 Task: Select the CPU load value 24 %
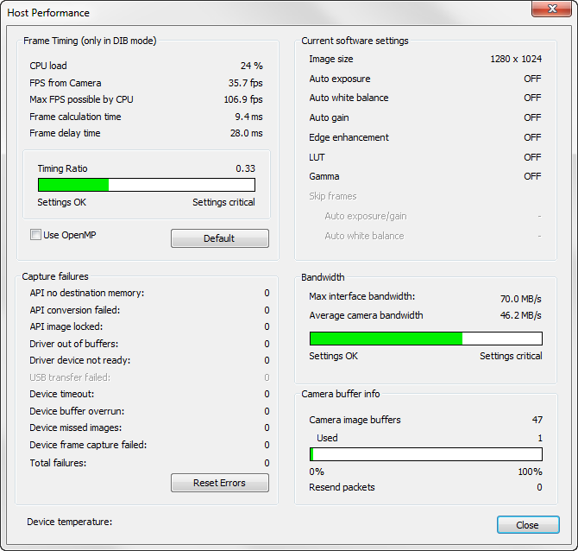(251, 66)
